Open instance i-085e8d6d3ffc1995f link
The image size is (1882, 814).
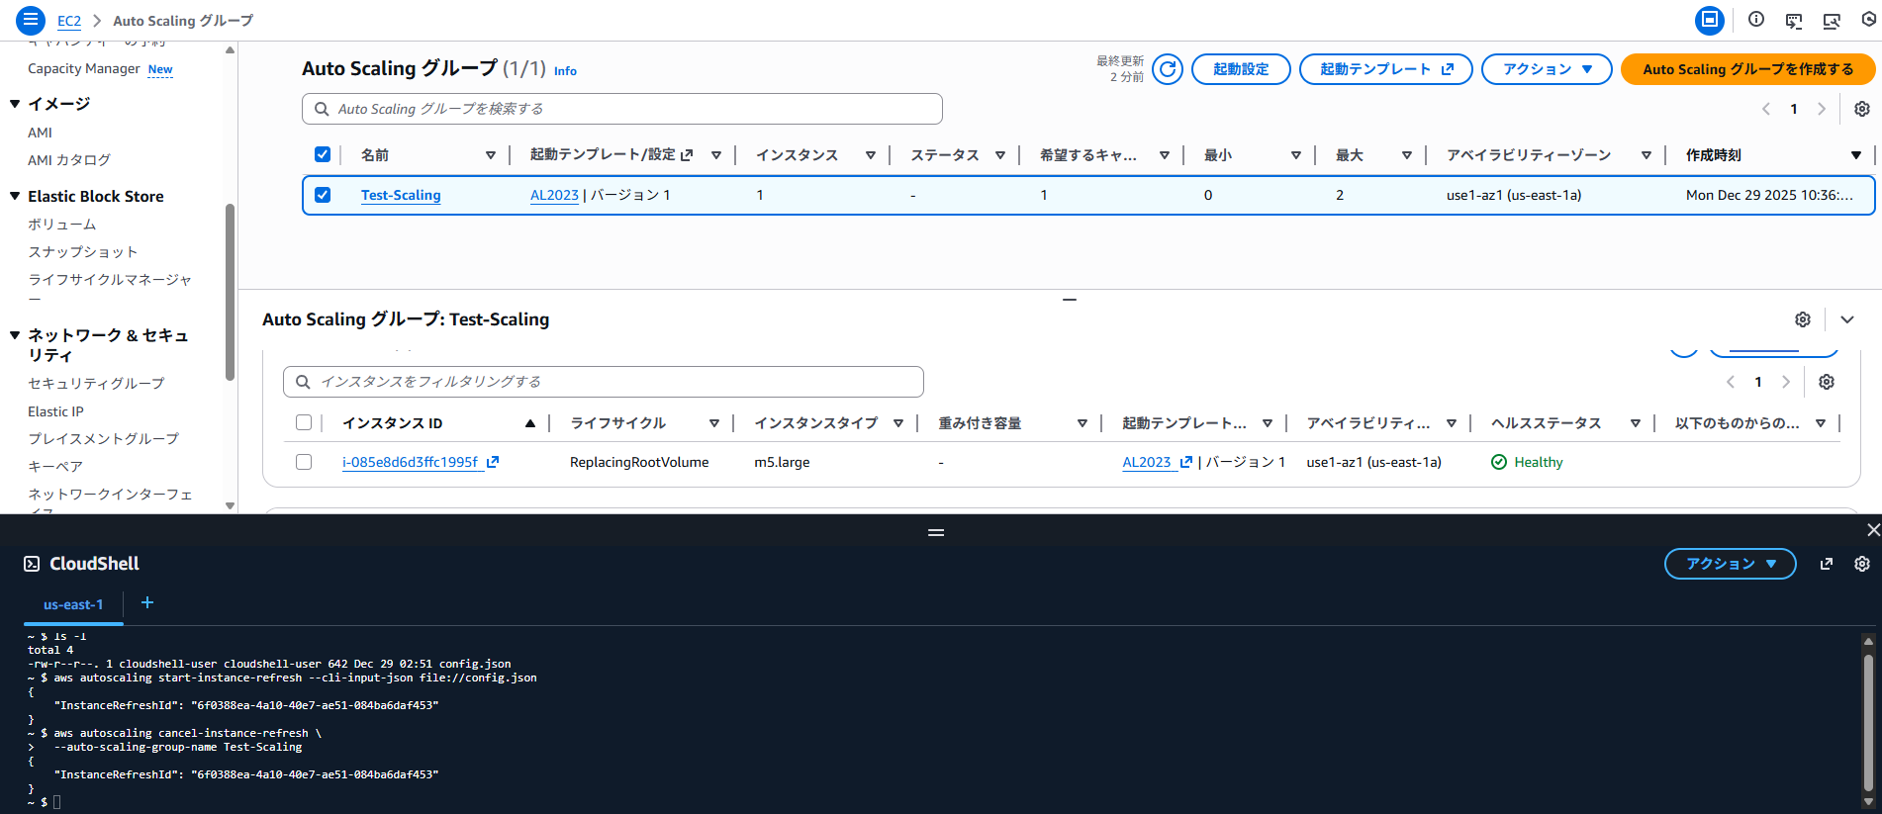pos(421,462)
